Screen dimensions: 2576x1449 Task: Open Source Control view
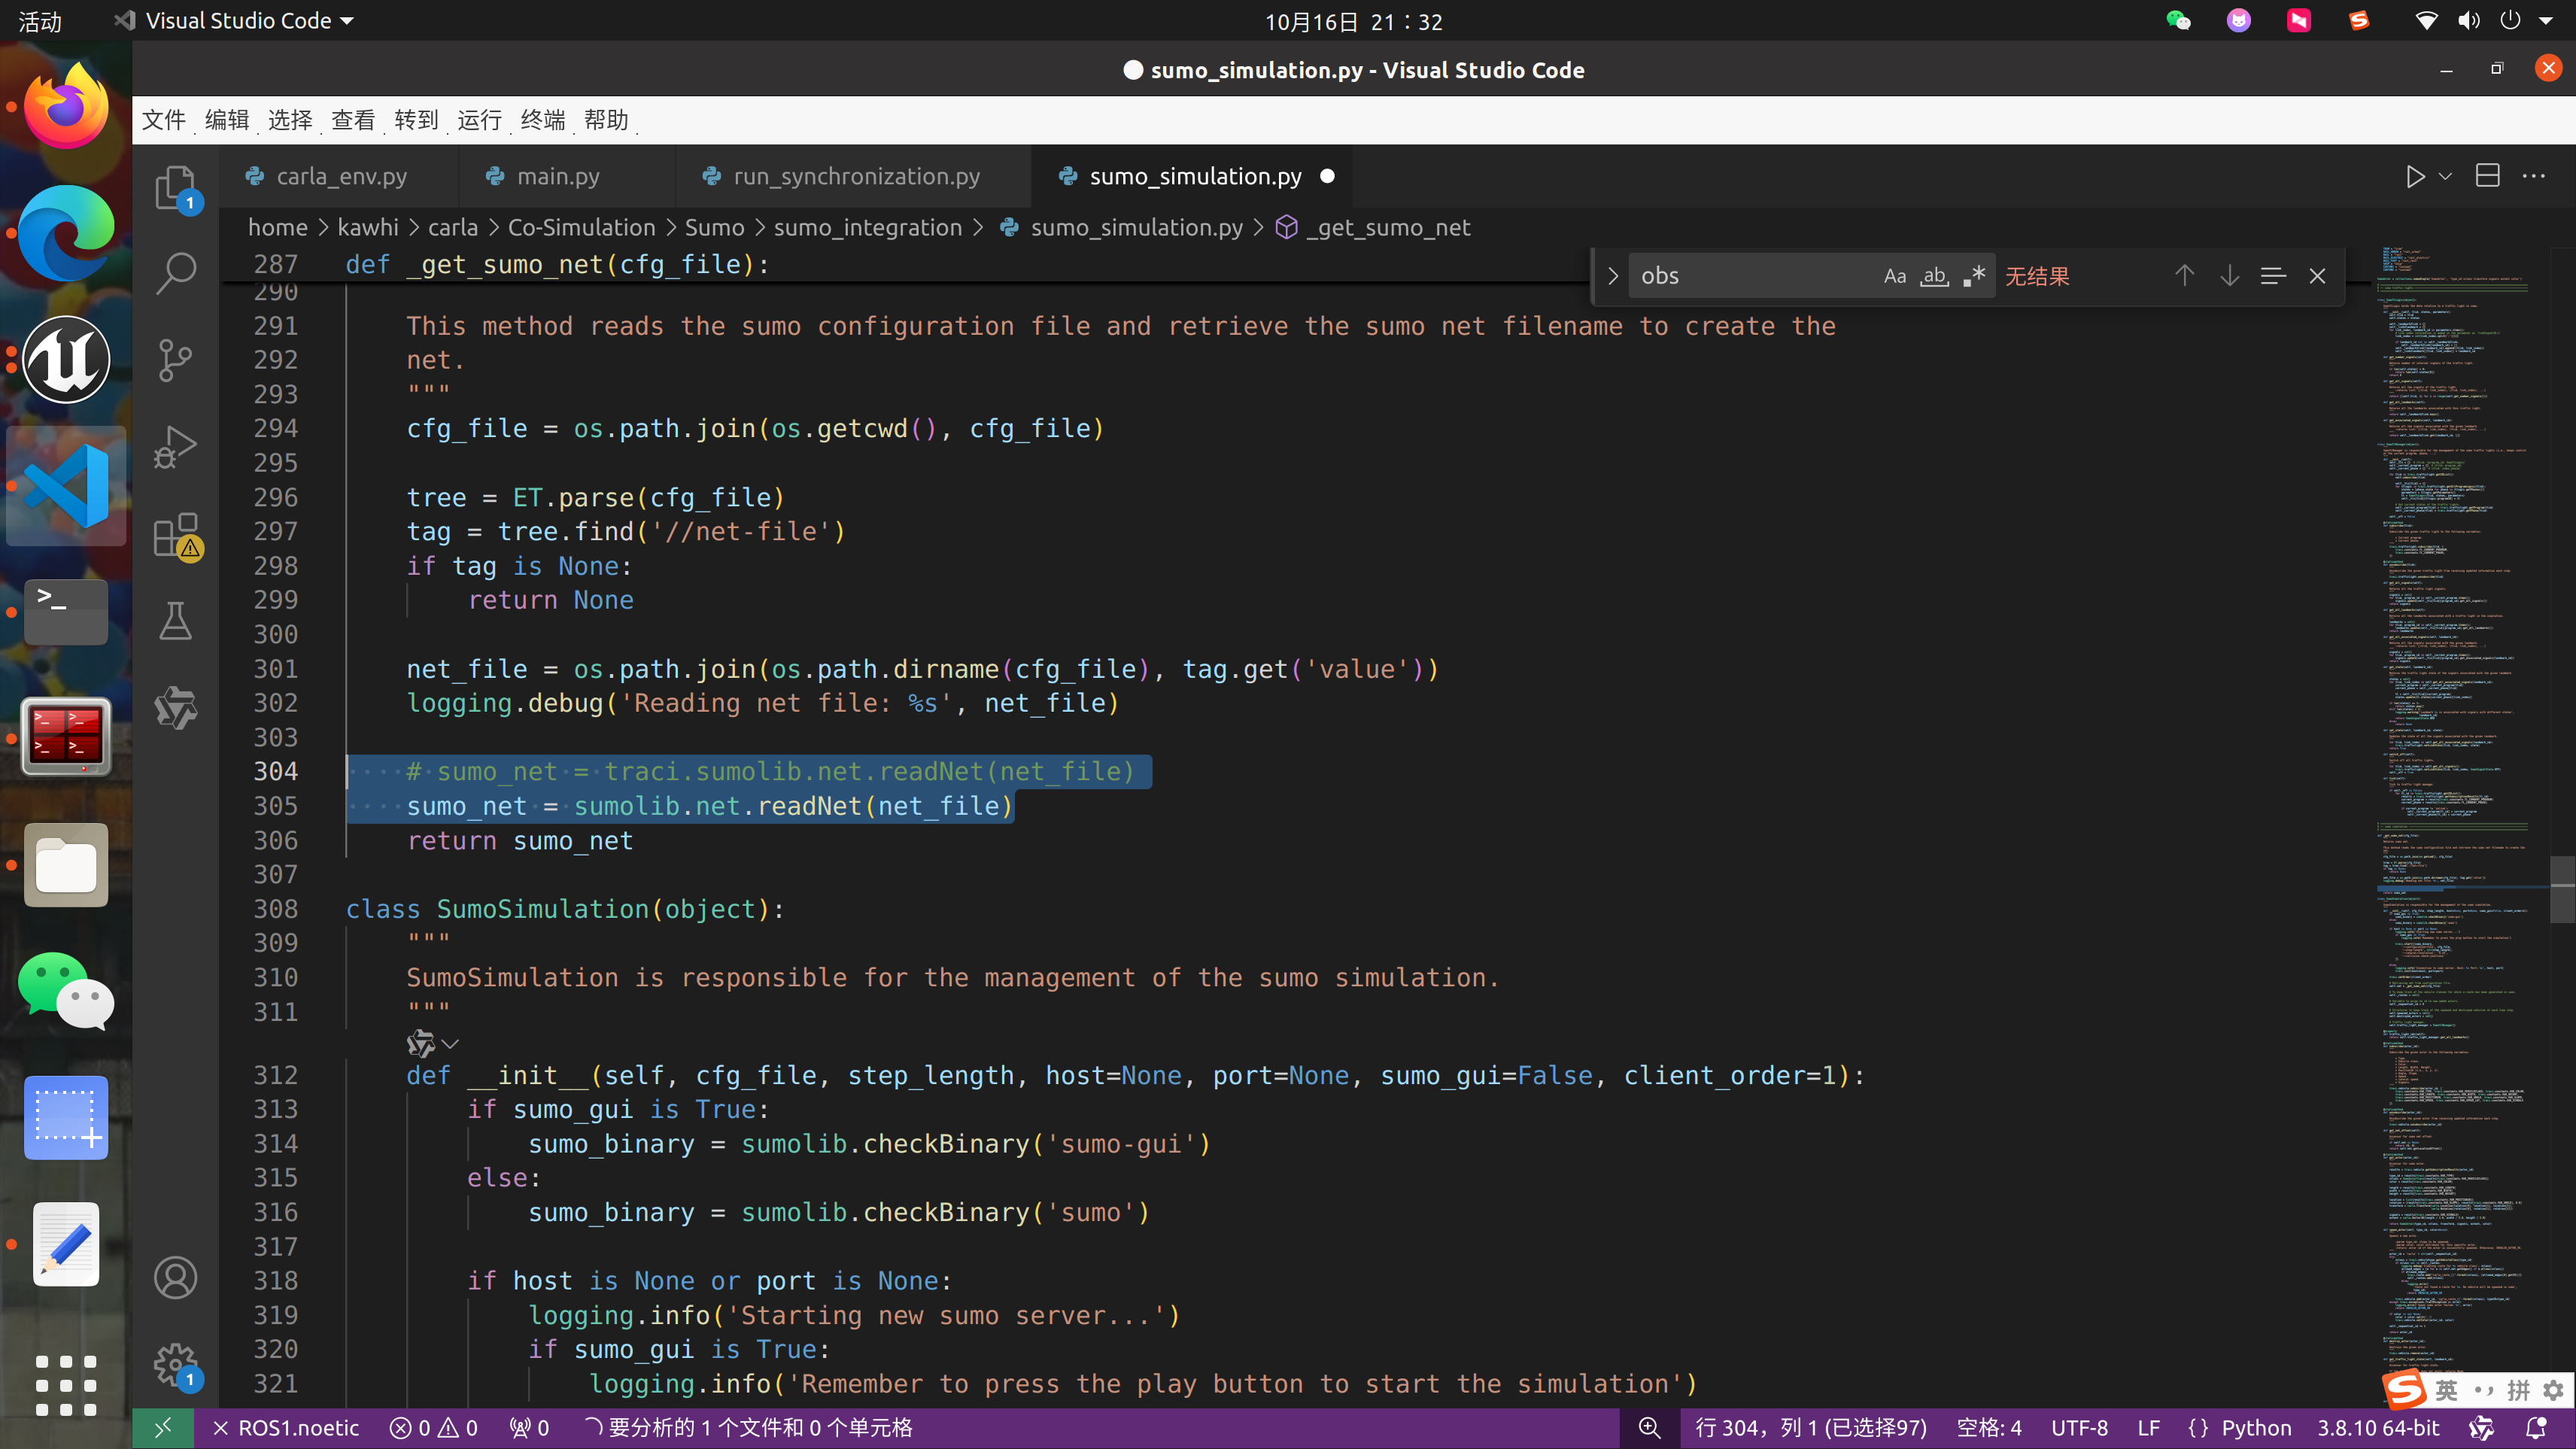point(175,359)
